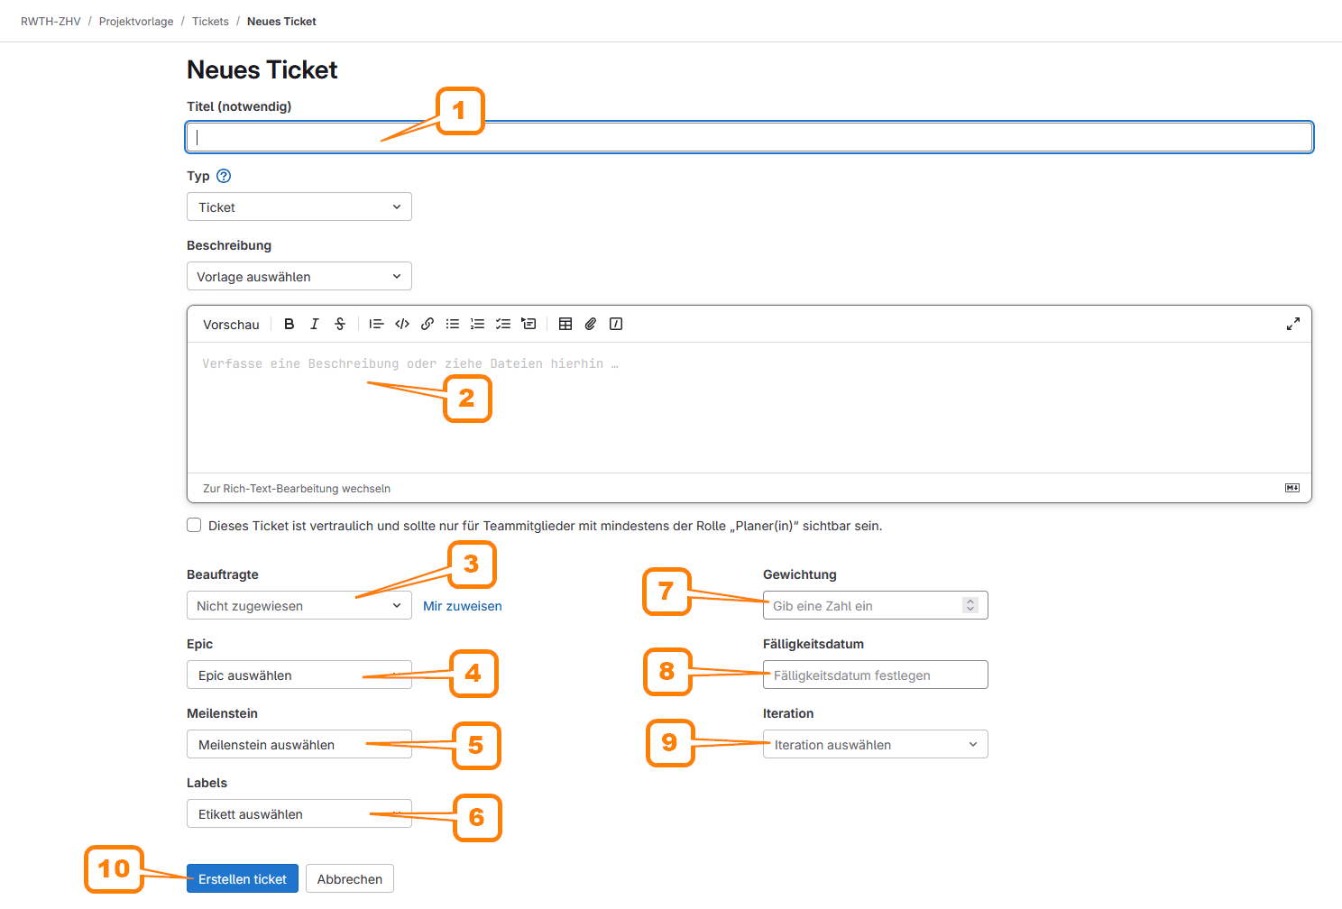1342x909 pixels.
Task: Click the Erstellen ticket button
Action: pos(243,878)
